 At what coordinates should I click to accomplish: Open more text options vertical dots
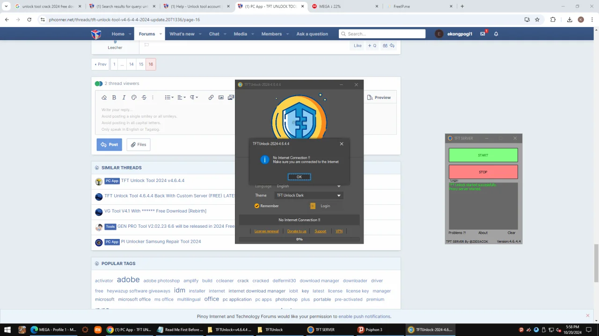[x=153, y=98]
